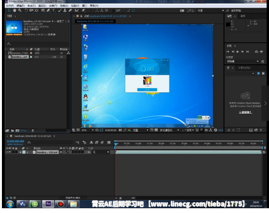Screen dimensions: 269x213
Task: Open the Composition Mini-Flowchart in timeline
Action: point(77,142)
